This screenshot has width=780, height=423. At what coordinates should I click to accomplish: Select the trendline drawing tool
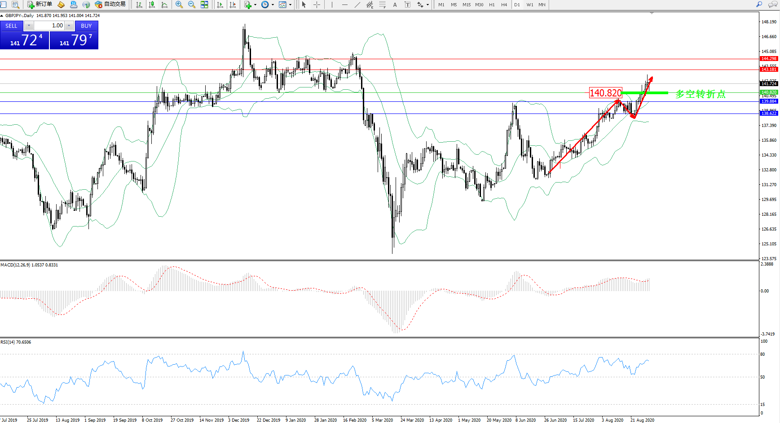(x=357, y=4)
